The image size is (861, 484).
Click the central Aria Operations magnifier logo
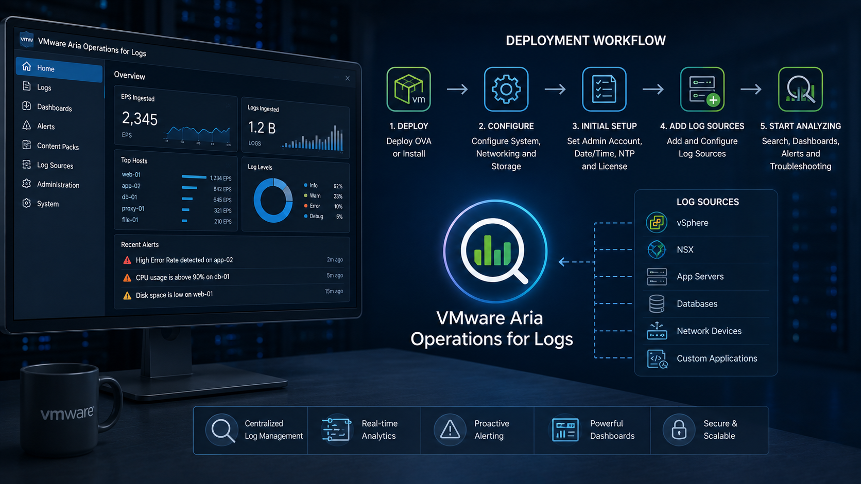point(495,251)
